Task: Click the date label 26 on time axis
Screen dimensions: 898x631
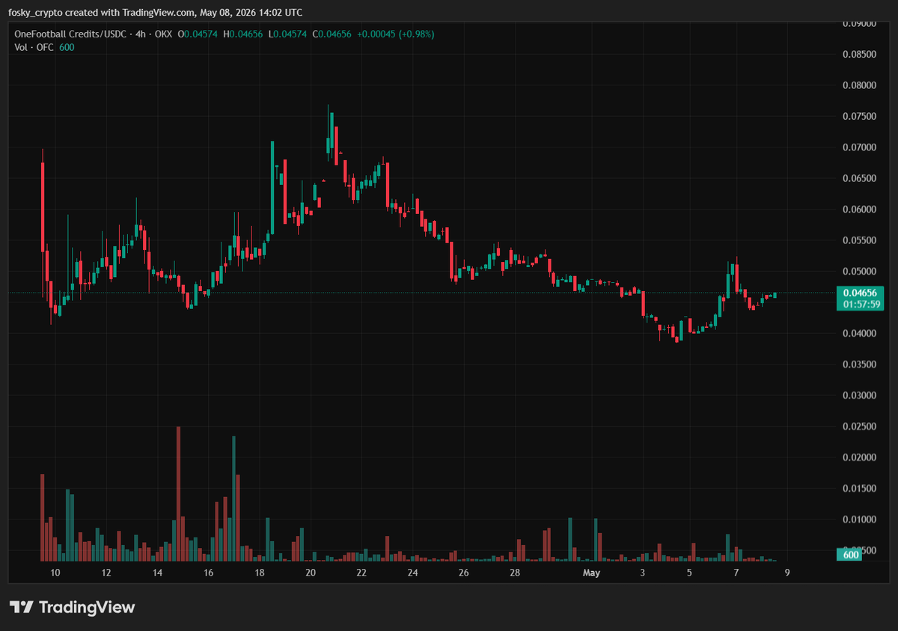Action: point(464,573)
